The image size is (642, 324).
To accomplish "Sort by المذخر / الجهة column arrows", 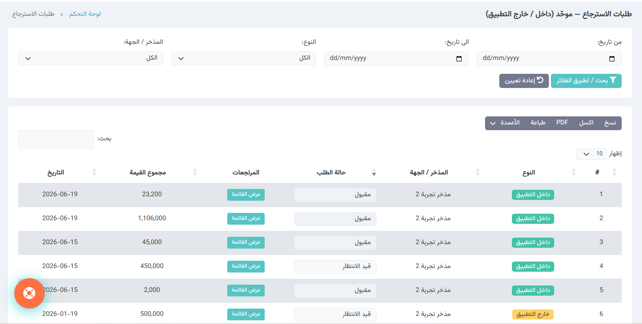I will [477, 172].
